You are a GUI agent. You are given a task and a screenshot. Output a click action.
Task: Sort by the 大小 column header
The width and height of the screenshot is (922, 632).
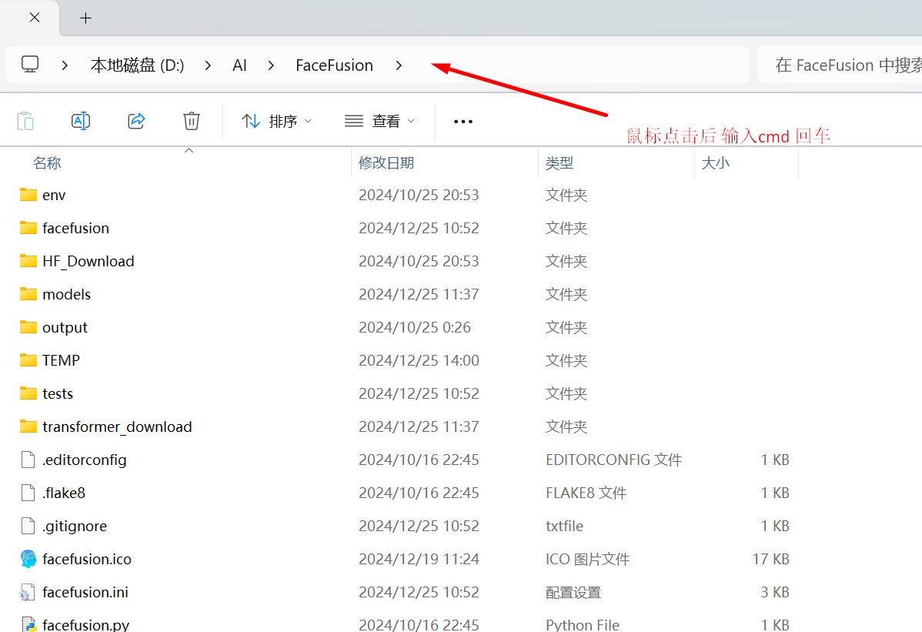coord(716,163)
